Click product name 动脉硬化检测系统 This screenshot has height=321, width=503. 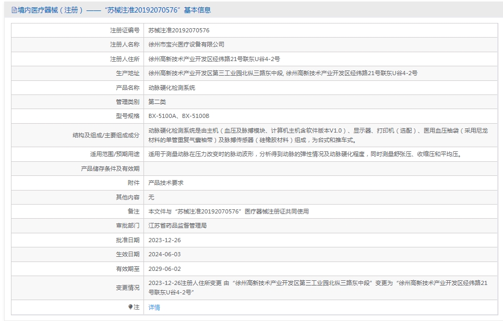tap(172, 88)
